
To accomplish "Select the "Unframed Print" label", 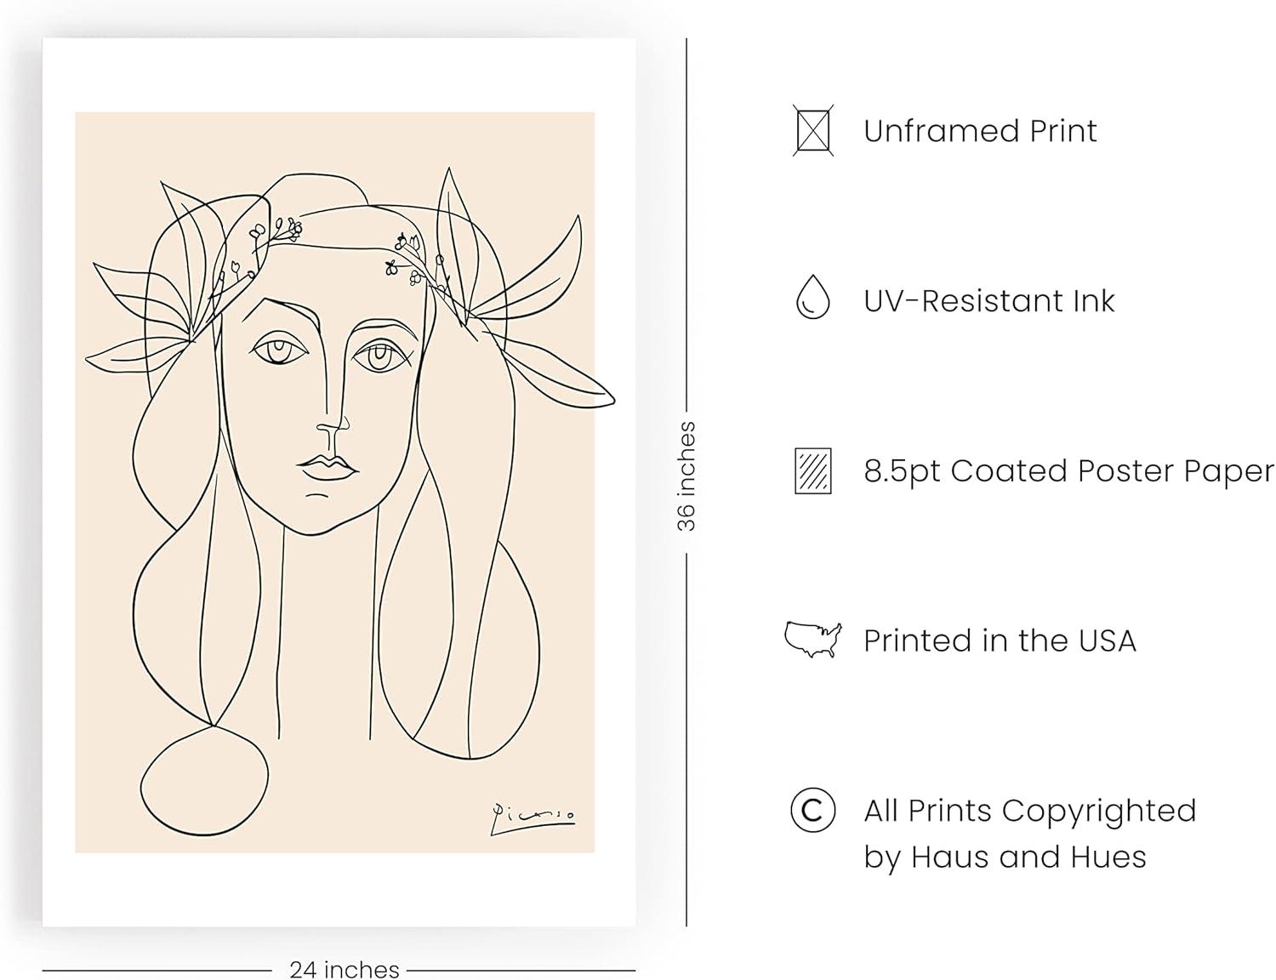I will tap(980, 131).
